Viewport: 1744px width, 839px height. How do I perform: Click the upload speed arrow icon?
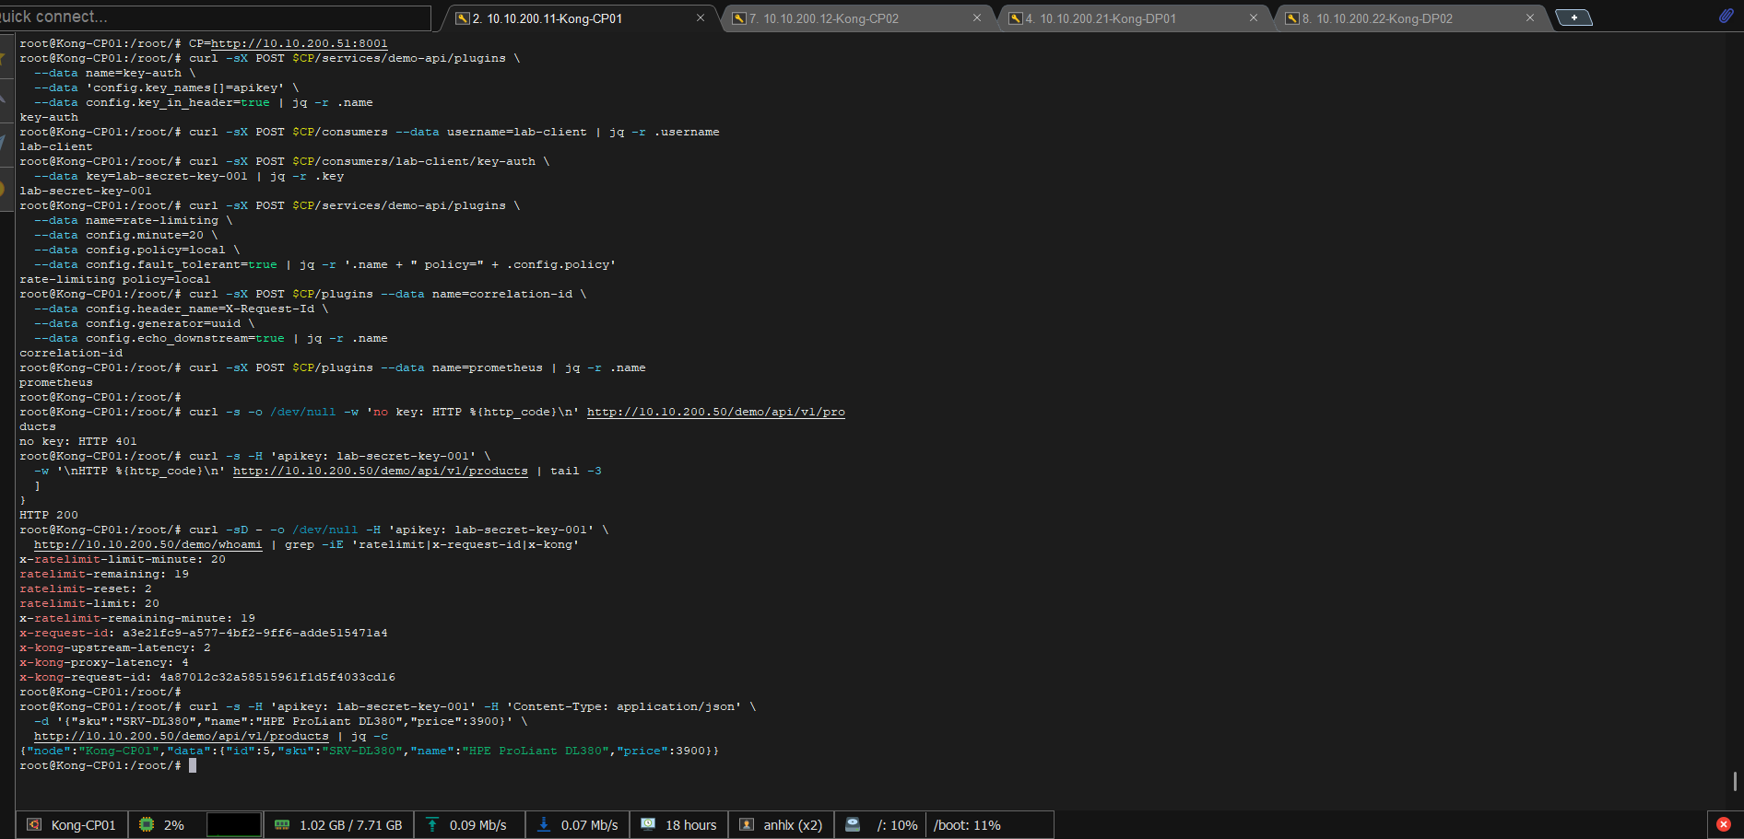431,824
